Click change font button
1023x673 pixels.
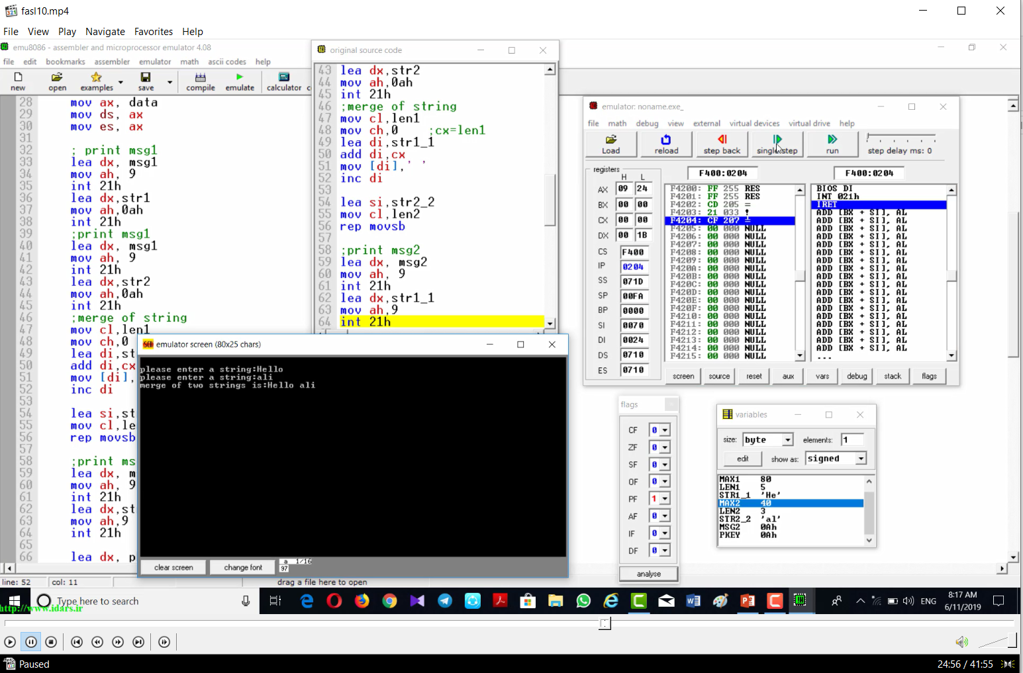click(x=243, y=568)
